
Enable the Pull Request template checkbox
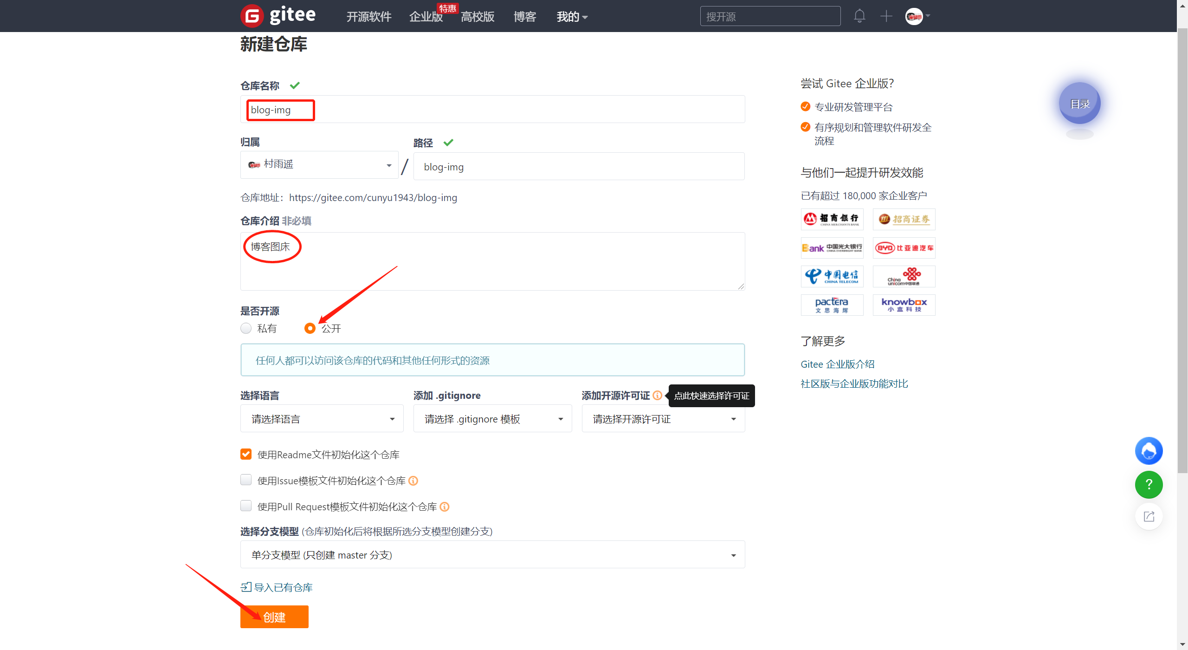coord(246,506)
